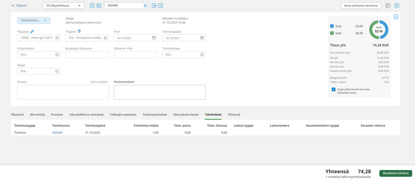Open the lookup icon in the Yhteystiedot field
This screenshot has height=180, width=415.
[57, 54]
